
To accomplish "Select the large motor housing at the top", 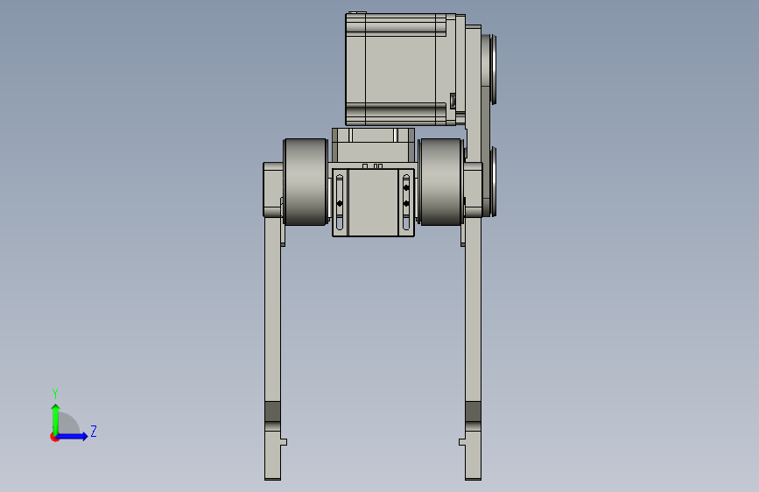I will pyautogui.click(x=400, y=69).
